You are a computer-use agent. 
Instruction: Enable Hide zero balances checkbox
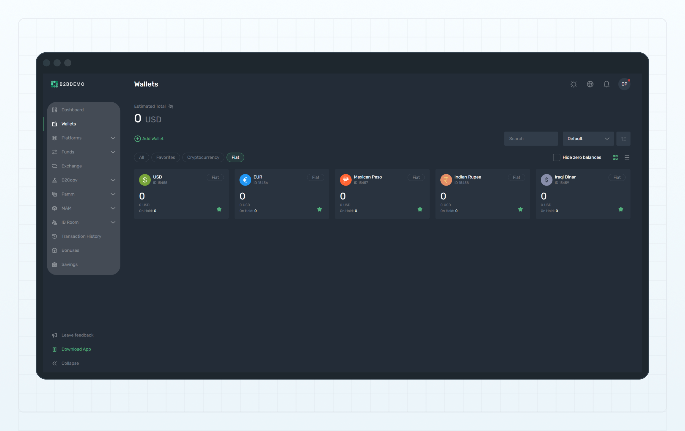coord(556,157)
